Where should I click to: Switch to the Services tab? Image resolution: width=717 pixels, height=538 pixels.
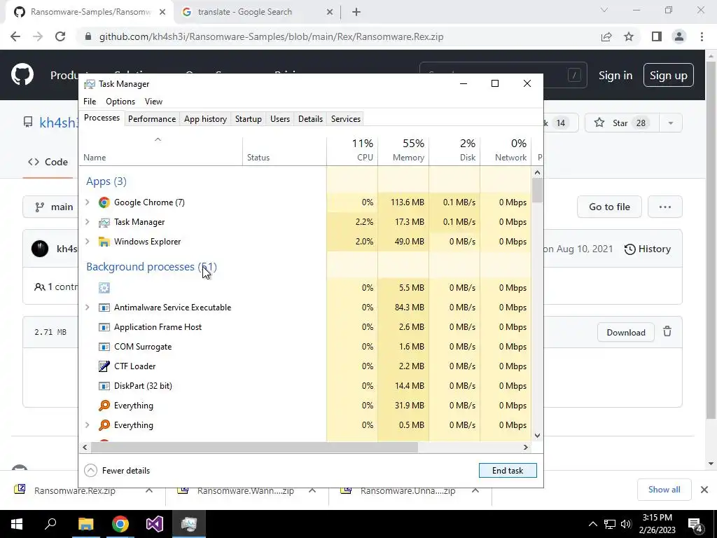[x=346, y=119]
